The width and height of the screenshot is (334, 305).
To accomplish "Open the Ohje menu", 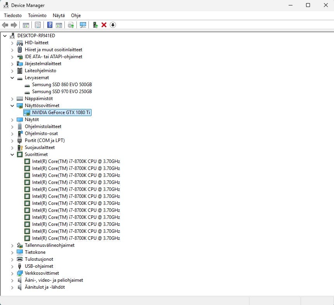I will point(76,16).
